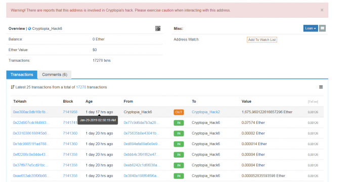Click the orange OUT direction badge

tap(179, 112)
